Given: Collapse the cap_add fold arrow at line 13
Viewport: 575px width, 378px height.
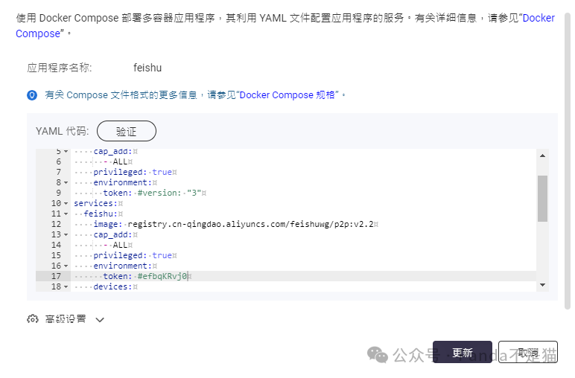Looking at the screenshot, I should click(x=66, y=234).
